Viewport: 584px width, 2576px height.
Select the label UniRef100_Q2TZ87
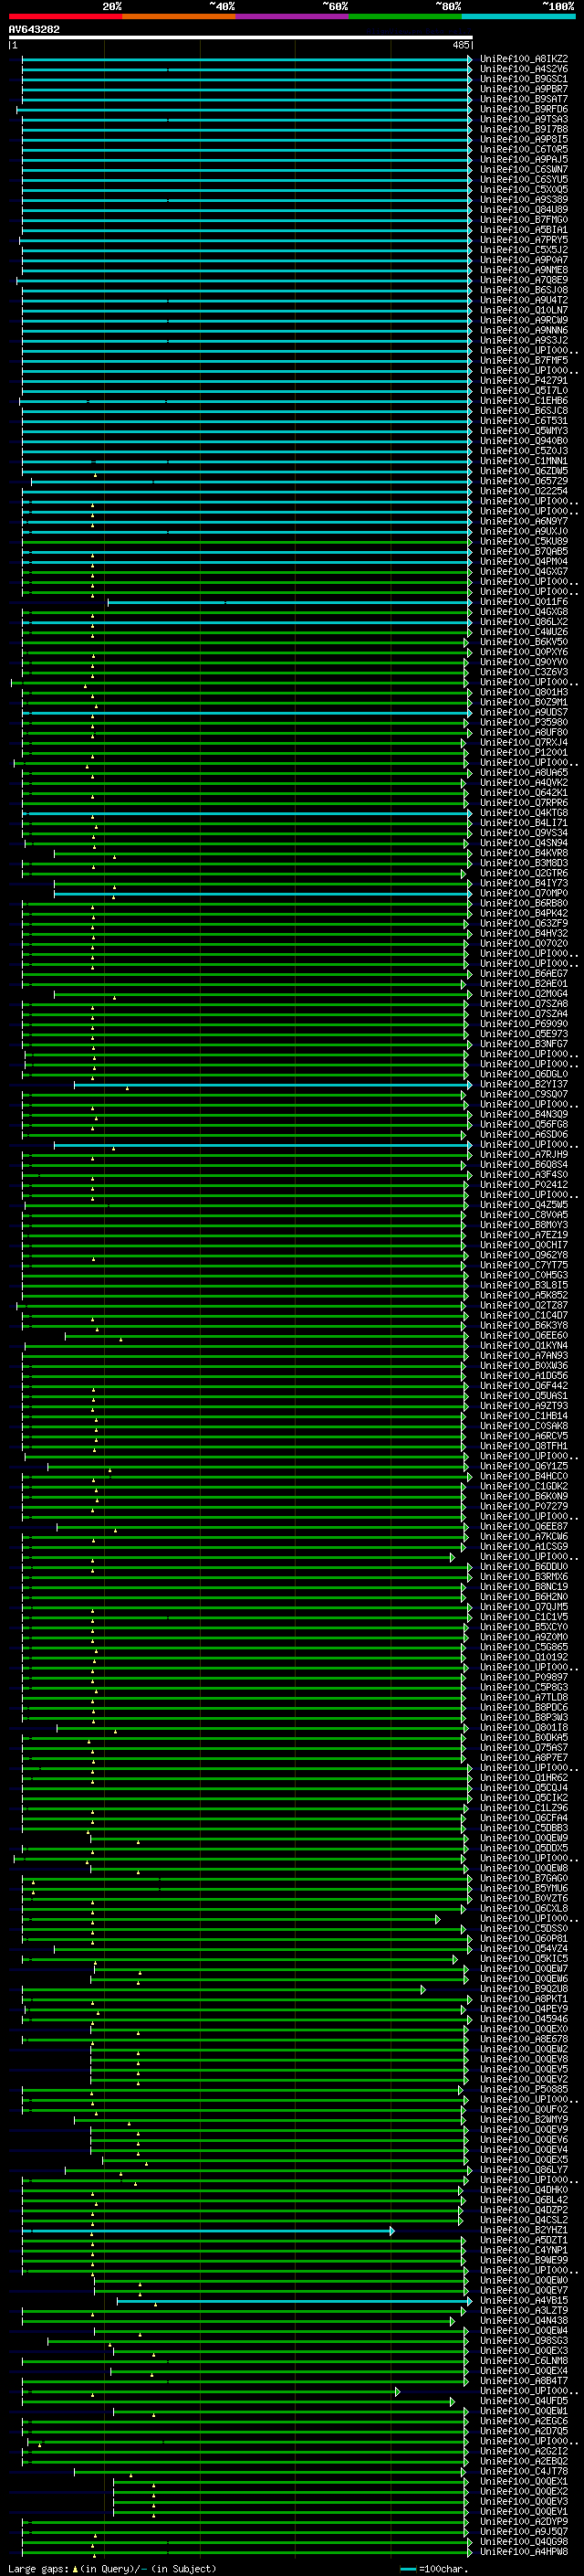click(x=524, y=1306)
